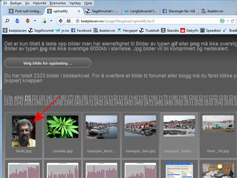Screen dimensions: 237x178
Task: Click 'Velg bilde for opplasting ...' button
Action: click(x=48, y=63)
